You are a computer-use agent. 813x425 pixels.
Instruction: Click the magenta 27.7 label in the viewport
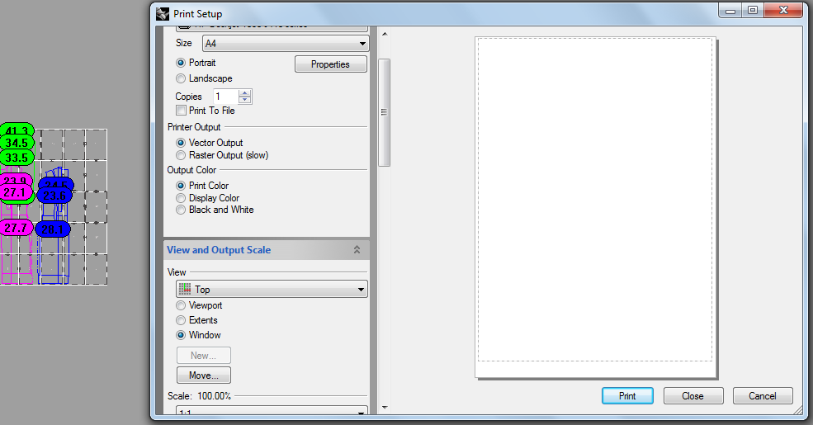[x=16, y=228]
